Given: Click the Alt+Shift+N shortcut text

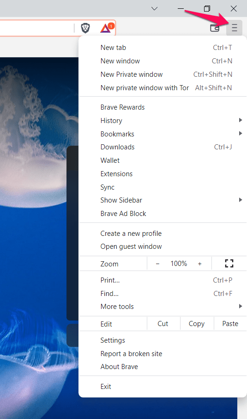Looking at the screenshot, I should pos(213,88).
